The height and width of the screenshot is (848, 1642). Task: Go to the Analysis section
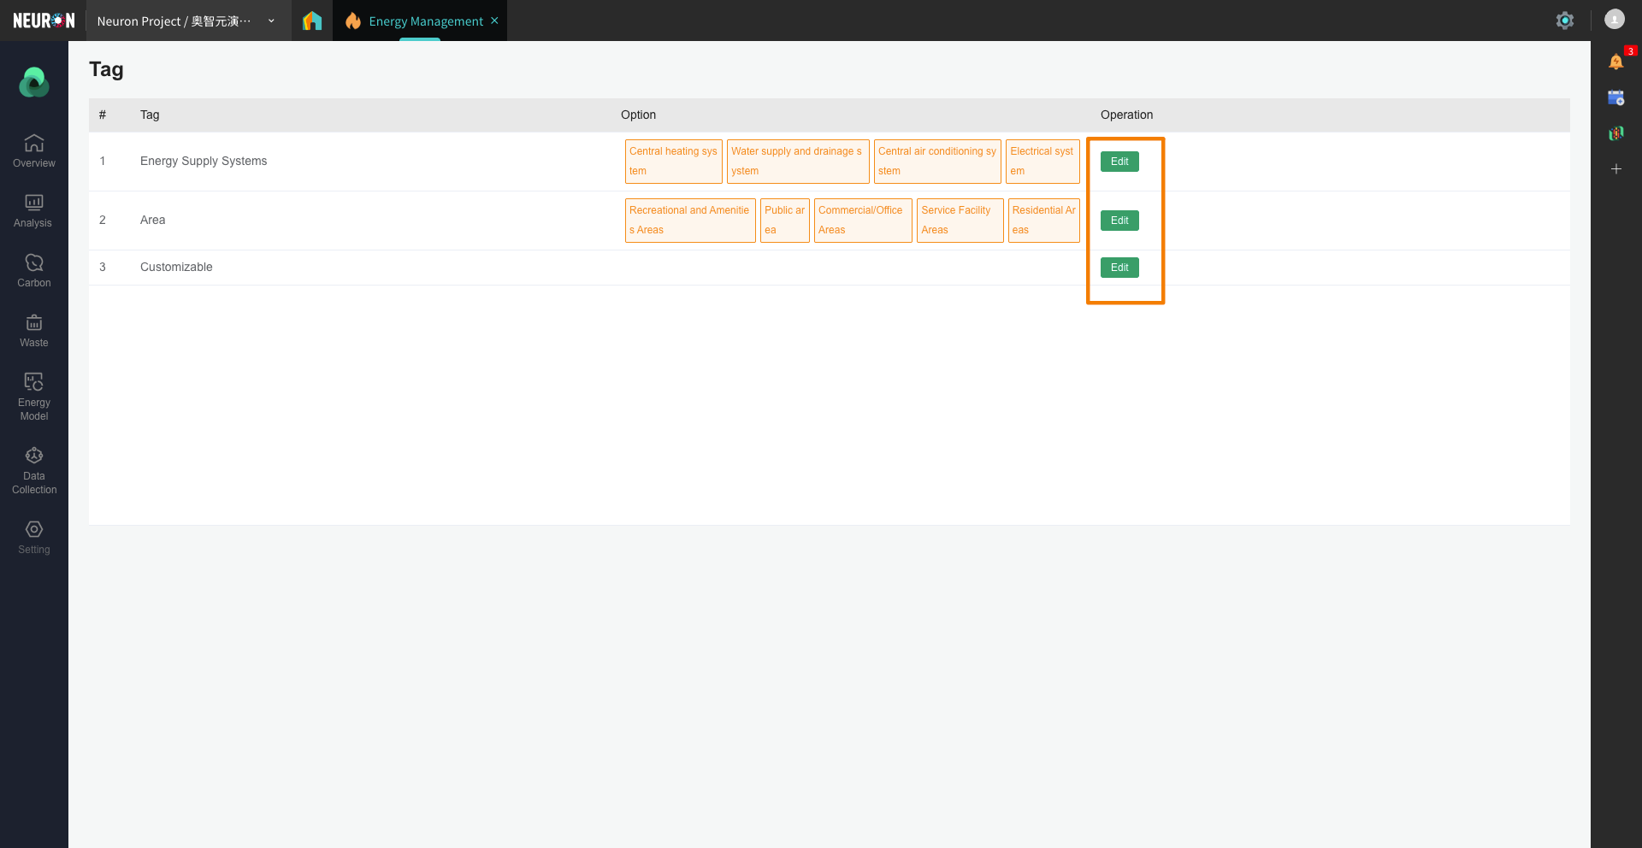pyautogui.click(x=34, y=210)
